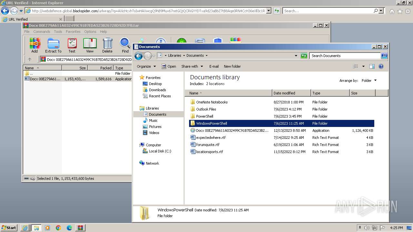Viewport: 413px width, 232px height.
Task: Open File menu in WinRAR
Action: (x=27, y=32)
